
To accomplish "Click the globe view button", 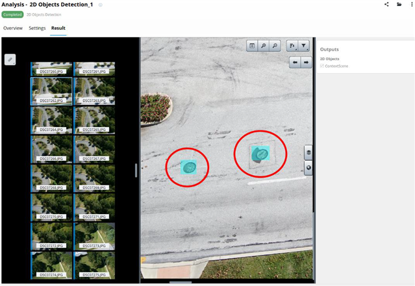I will click(308, 168).
